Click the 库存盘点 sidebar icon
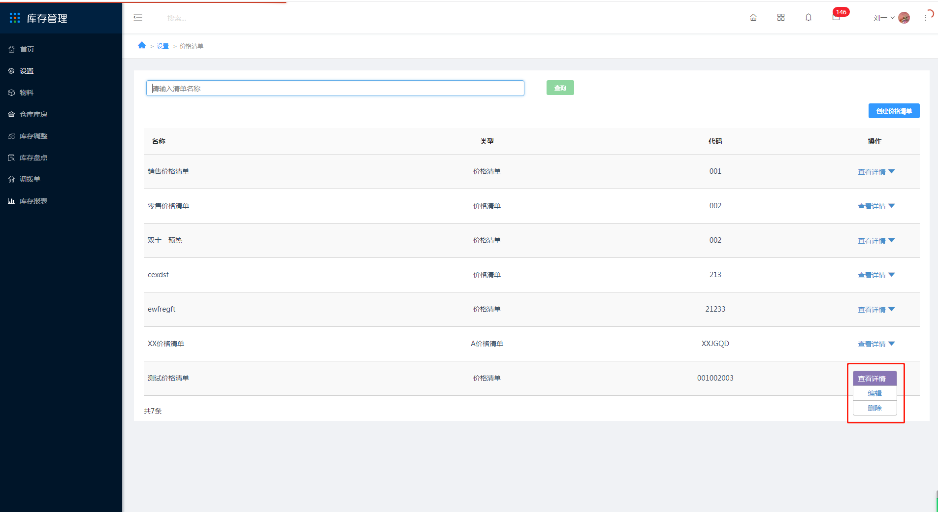The height and width of the screenshot is (512, 938). click(x=11, y=158)
